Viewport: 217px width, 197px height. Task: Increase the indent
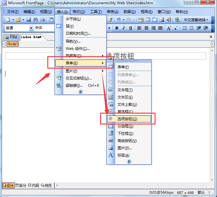click(x=206, y=28)
